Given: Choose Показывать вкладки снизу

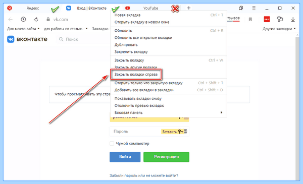Looking at the screenshot, I should [169, 99].
